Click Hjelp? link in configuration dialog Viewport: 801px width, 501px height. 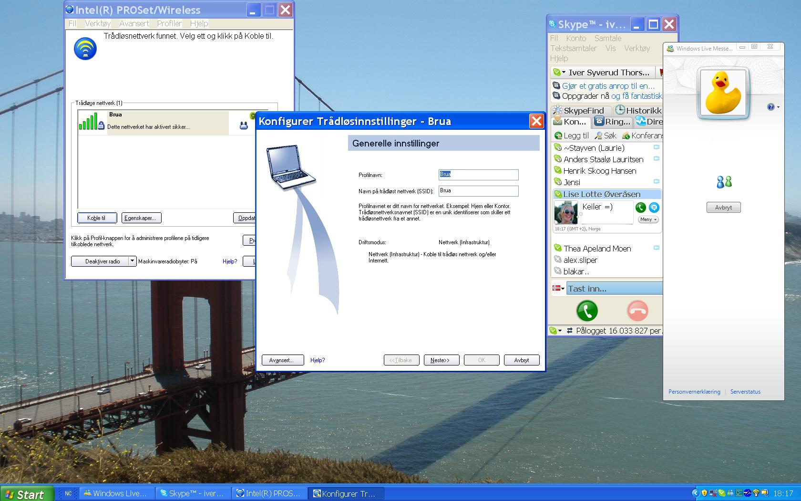(x=318, y=360)
